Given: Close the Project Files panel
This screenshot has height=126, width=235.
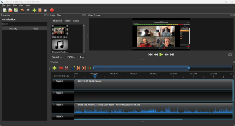Looking at the screenshot, I should click(x=85, y=15).
